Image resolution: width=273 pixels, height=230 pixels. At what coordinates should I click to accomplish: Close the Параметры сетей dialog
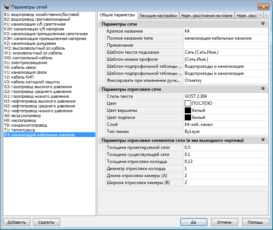(x=263, y=7)
